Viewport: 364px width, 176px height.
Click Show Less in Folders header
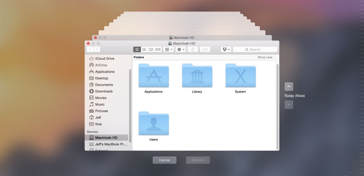(265, 57)
